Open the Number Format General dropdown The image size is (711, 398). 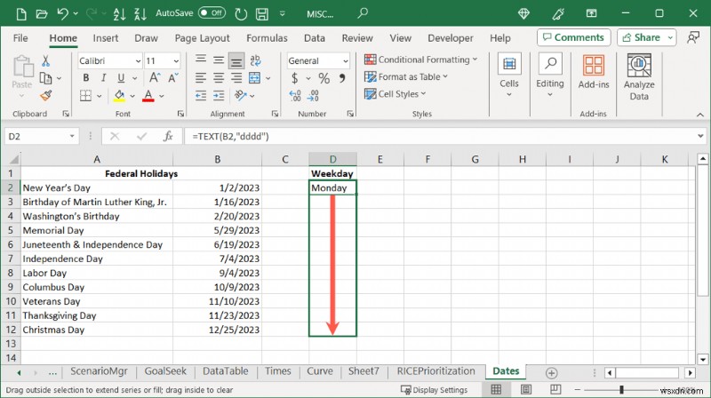tap(346, 60)
